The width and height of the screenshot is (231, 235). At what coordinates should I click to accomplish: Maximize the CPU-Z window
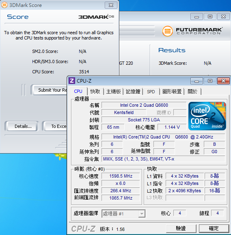click(210, 81)
